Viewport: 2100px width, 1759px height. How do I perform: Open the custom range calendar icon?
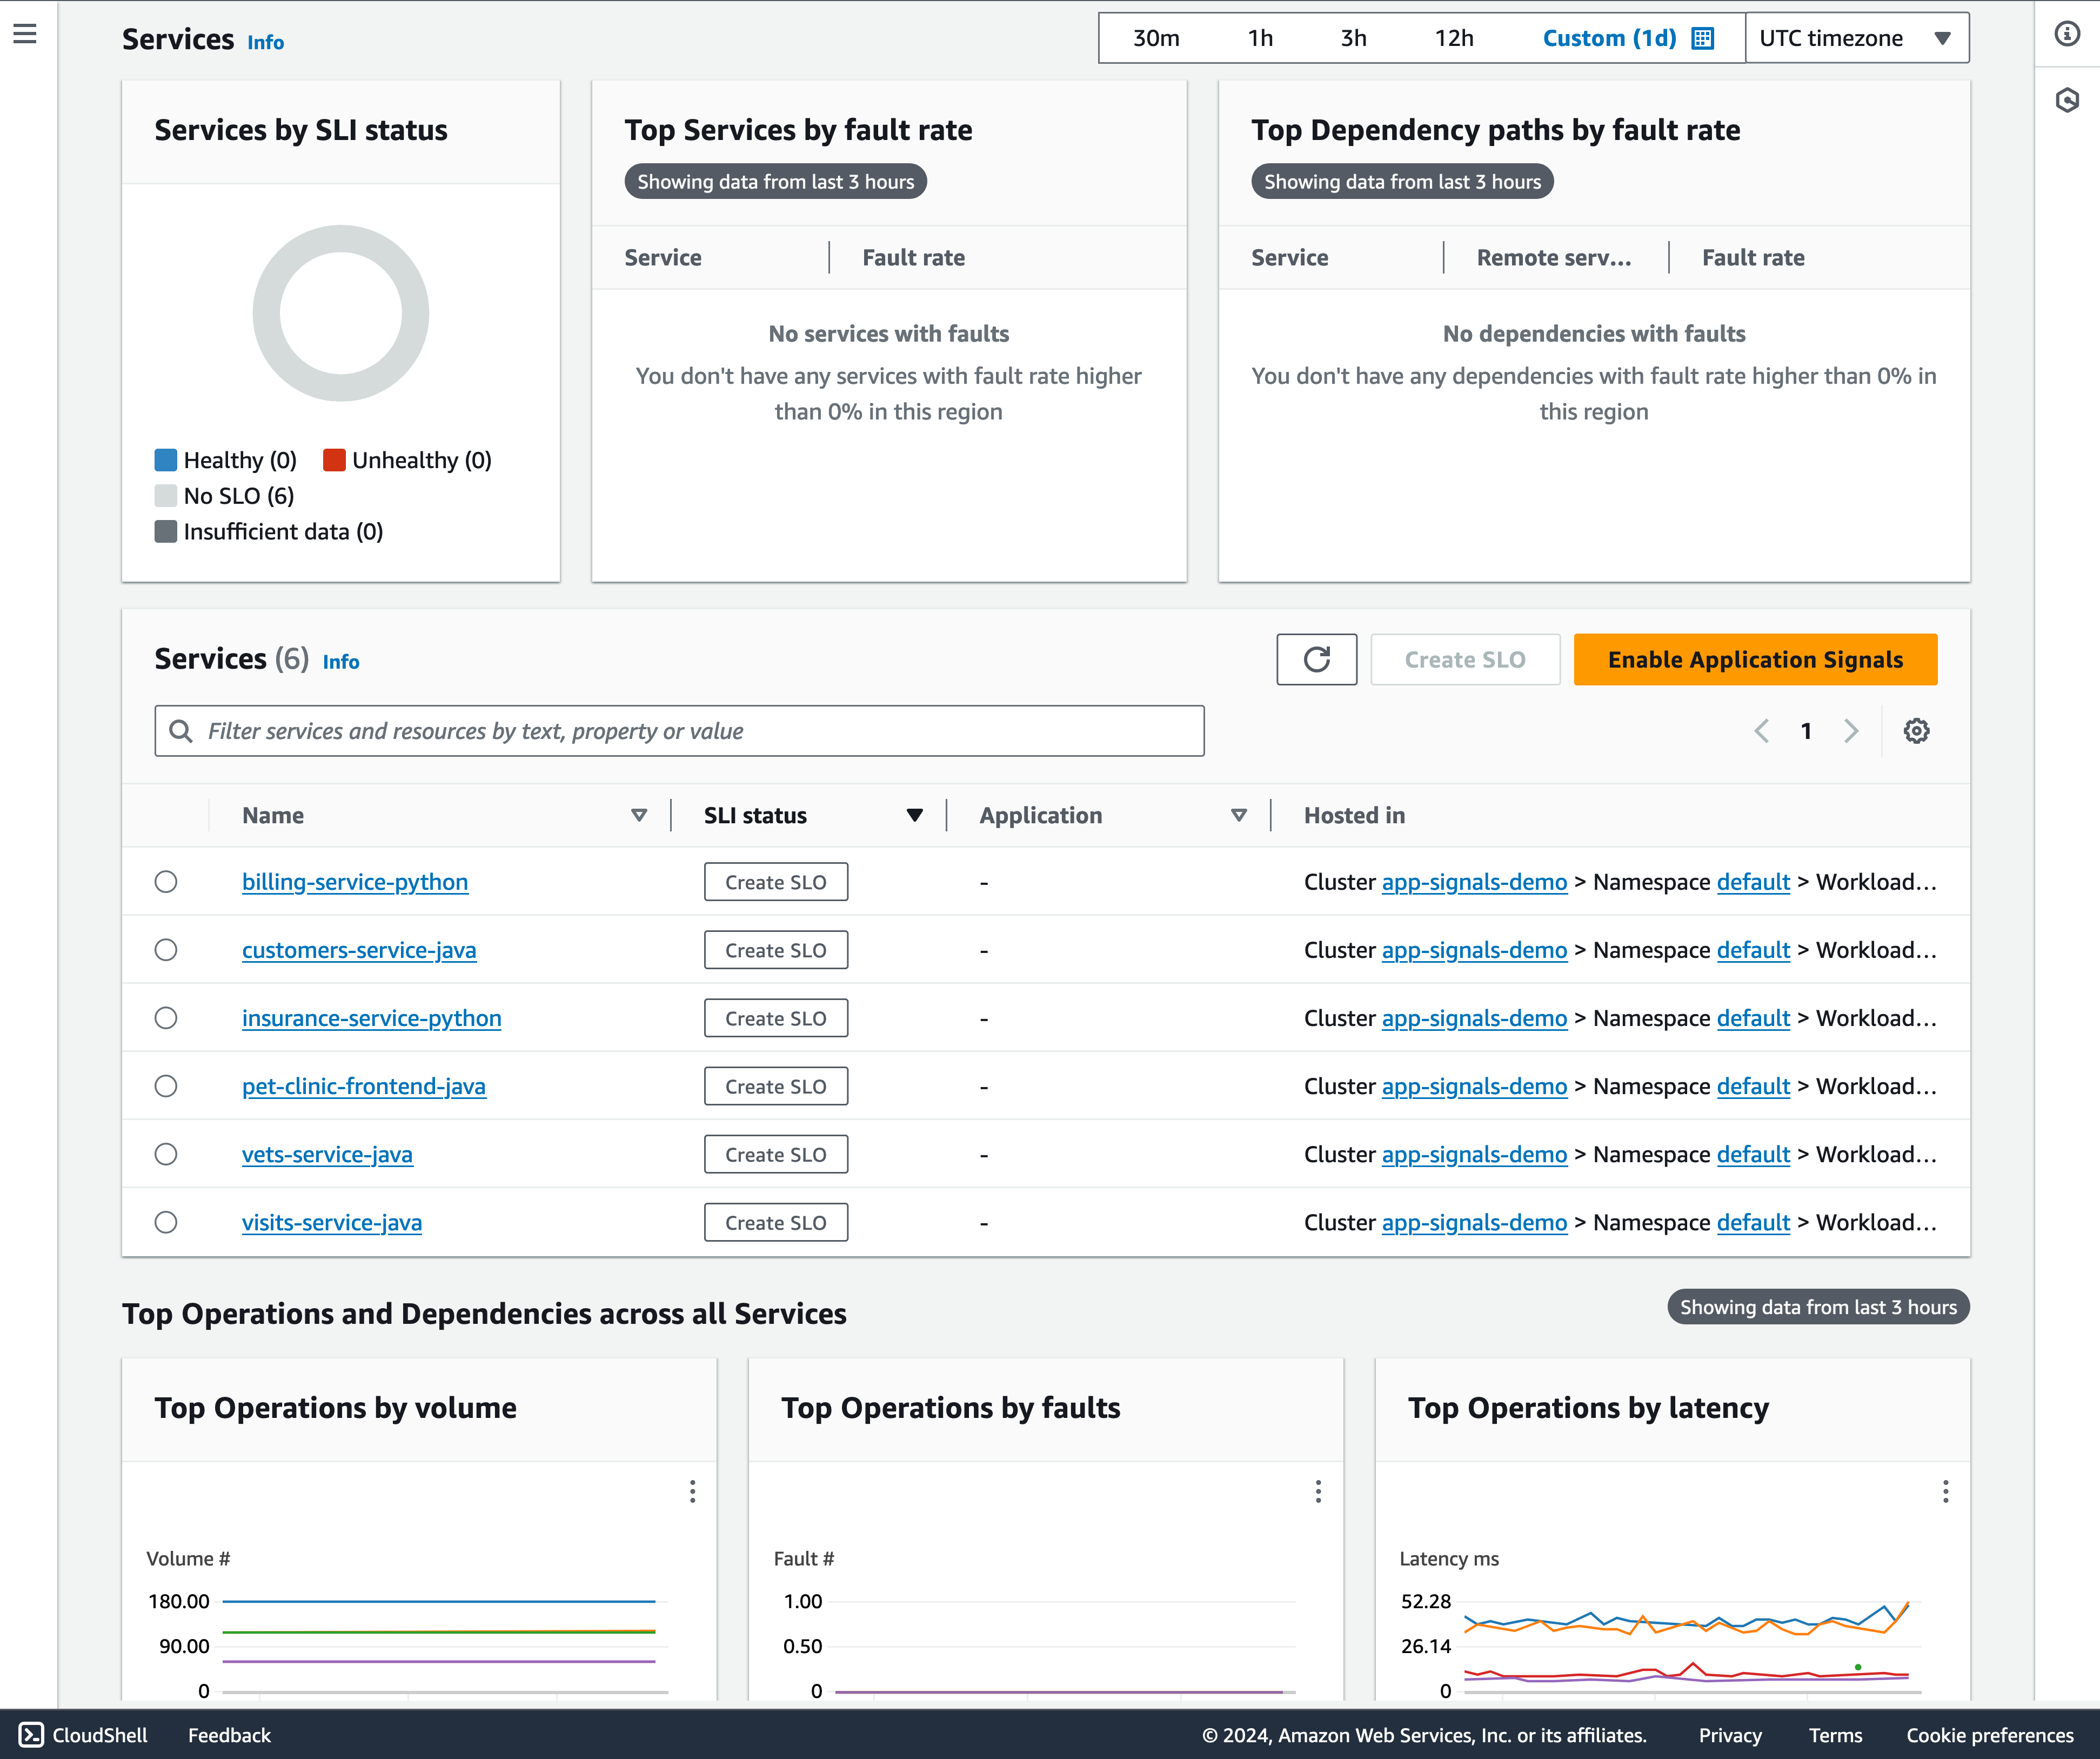(1702, 38)
